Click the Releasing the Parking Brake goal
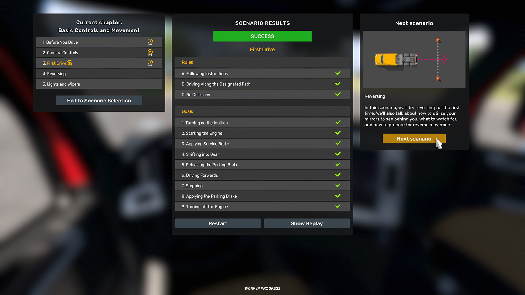 click(262, 165)
